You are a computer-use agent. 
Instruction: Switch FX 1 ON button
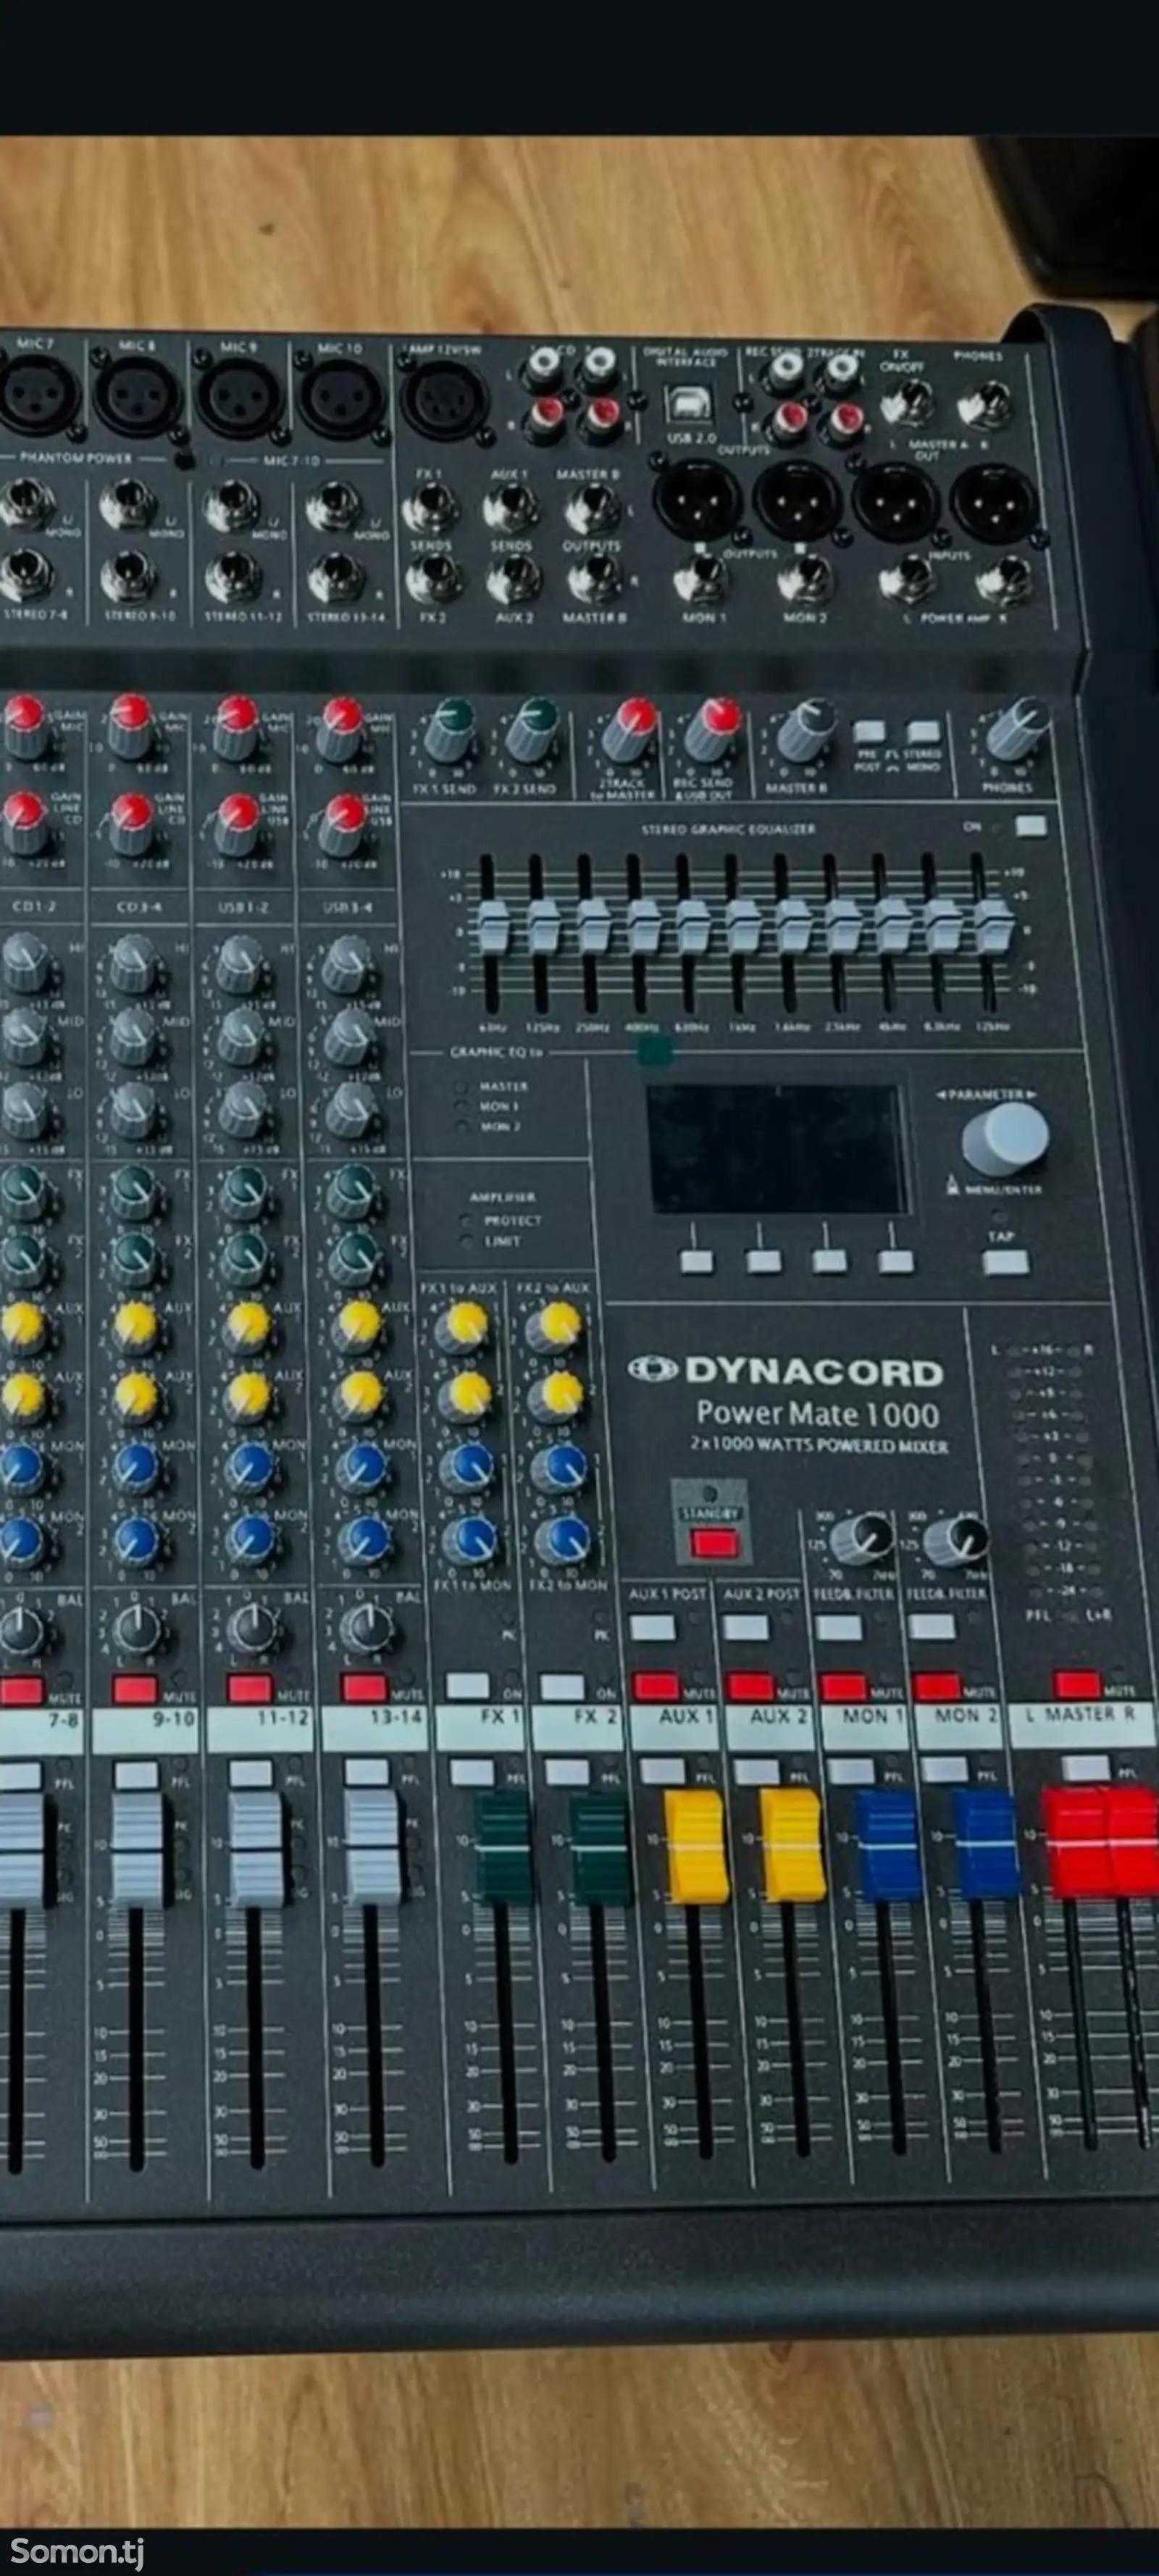click(467, 1686)
